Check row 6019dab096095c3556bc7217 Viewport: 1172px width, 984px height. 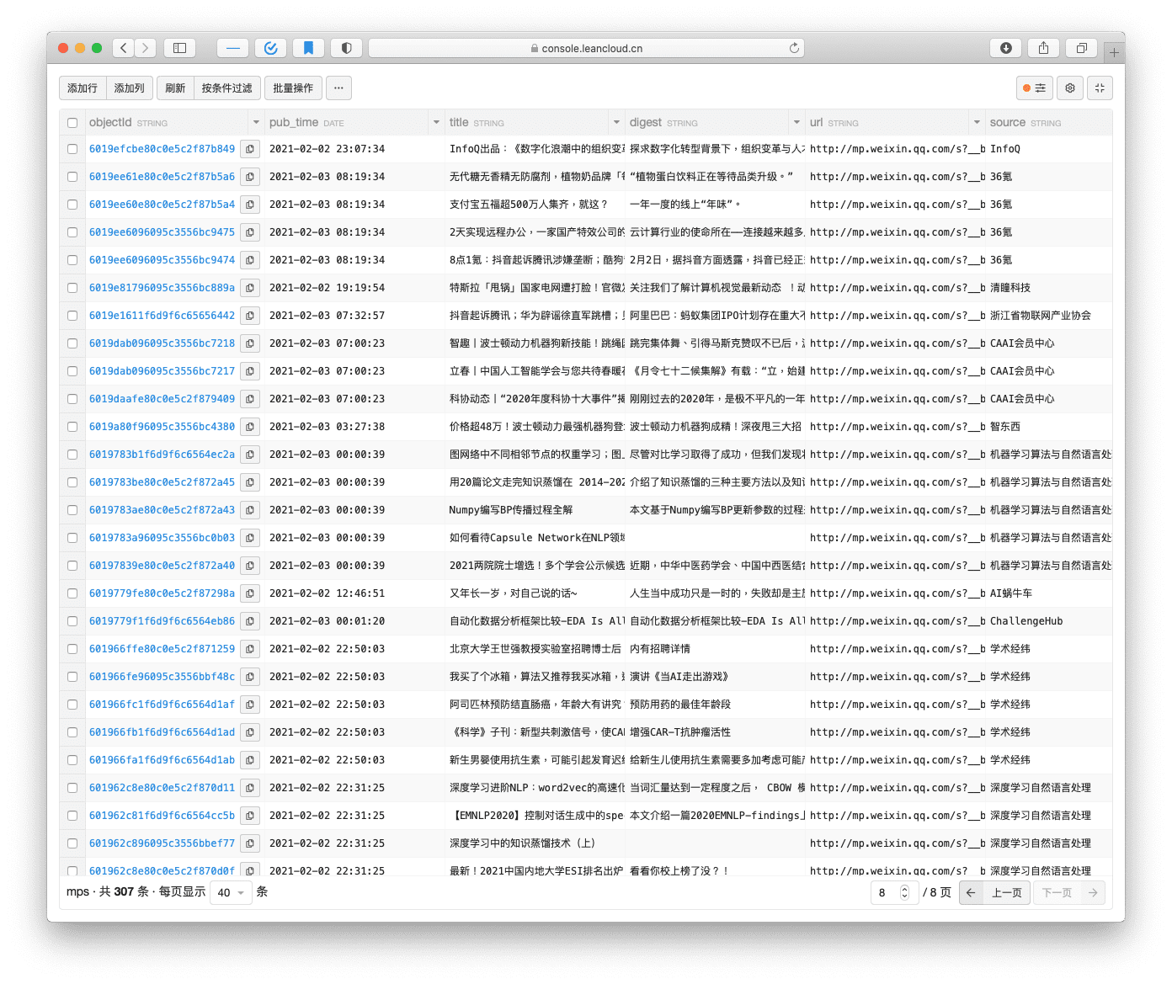click(x=72, y=371)
